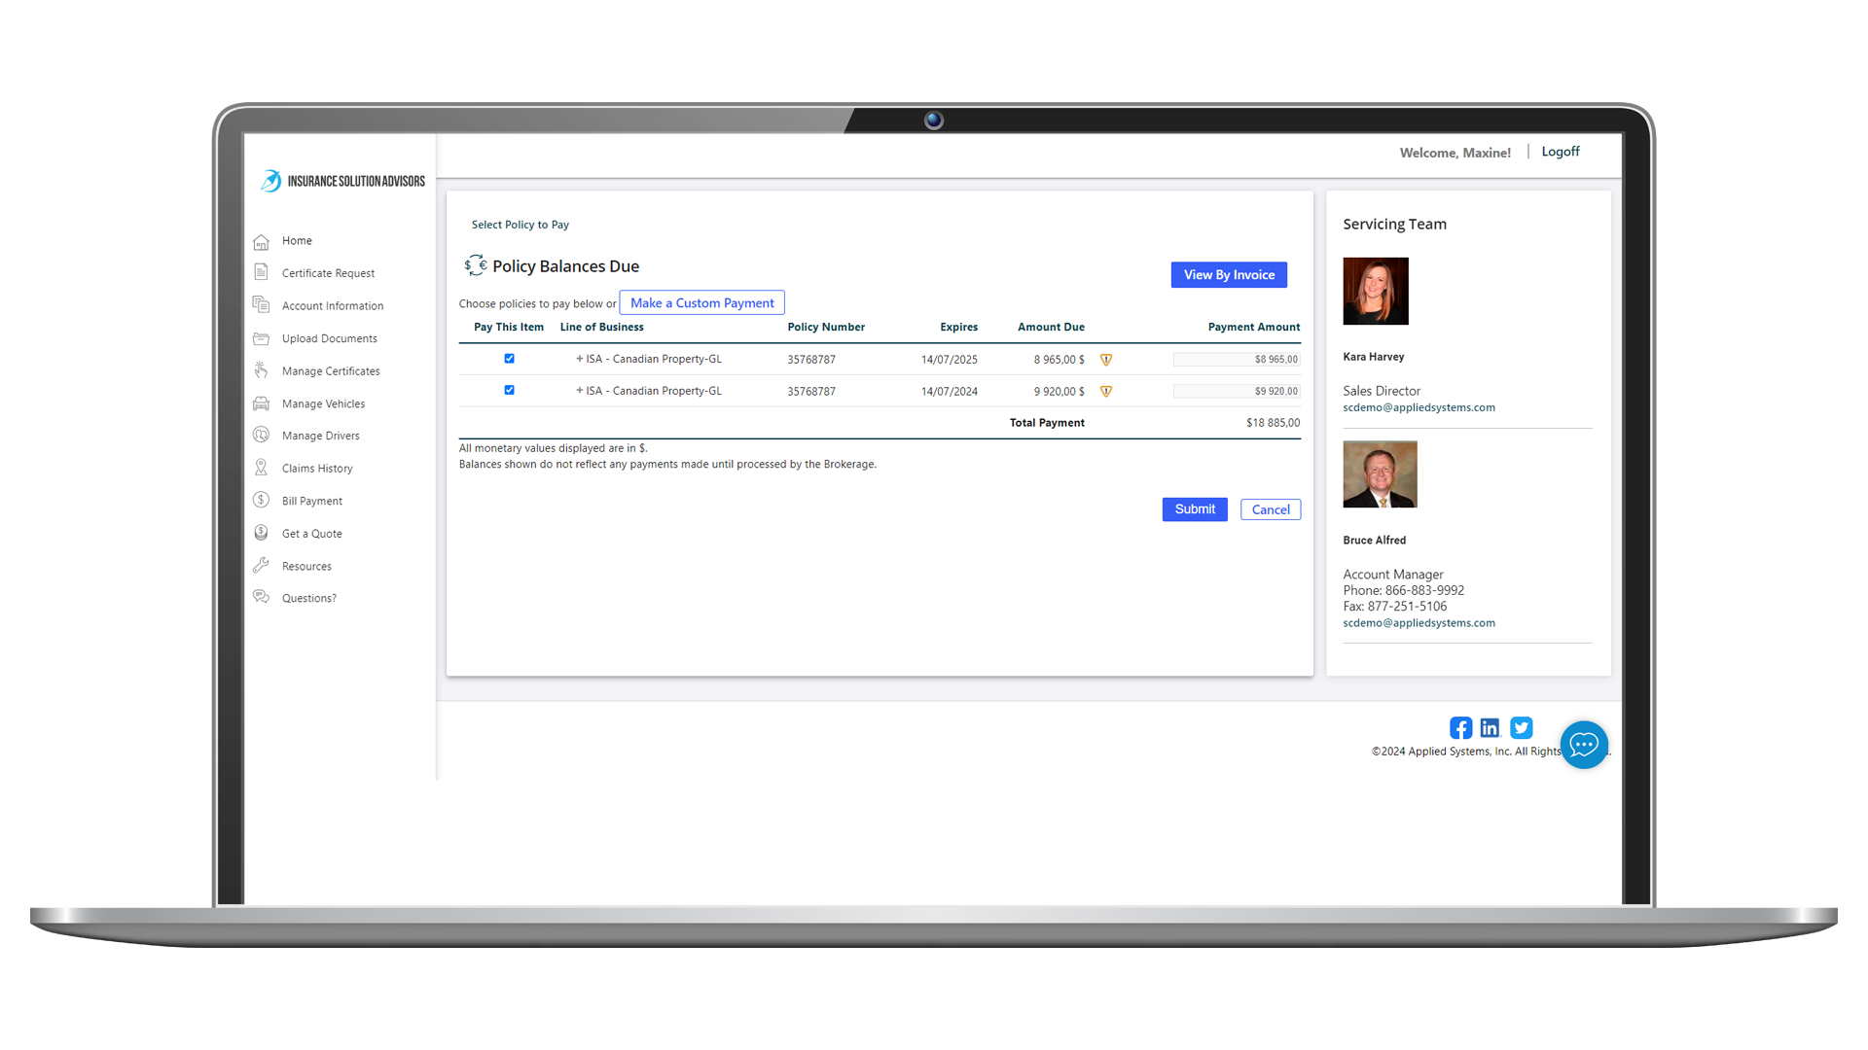
Task: Click Make a Custom Payment button
Action: coord(701,303)
